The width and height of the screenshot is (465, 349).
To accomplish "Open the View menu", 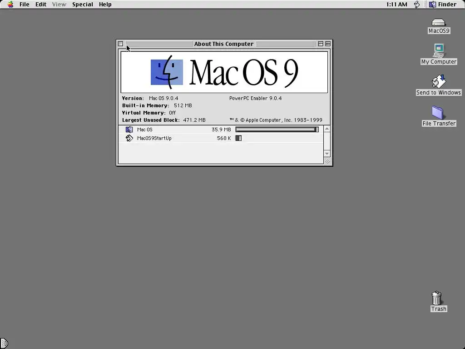I will pos(59,5).
